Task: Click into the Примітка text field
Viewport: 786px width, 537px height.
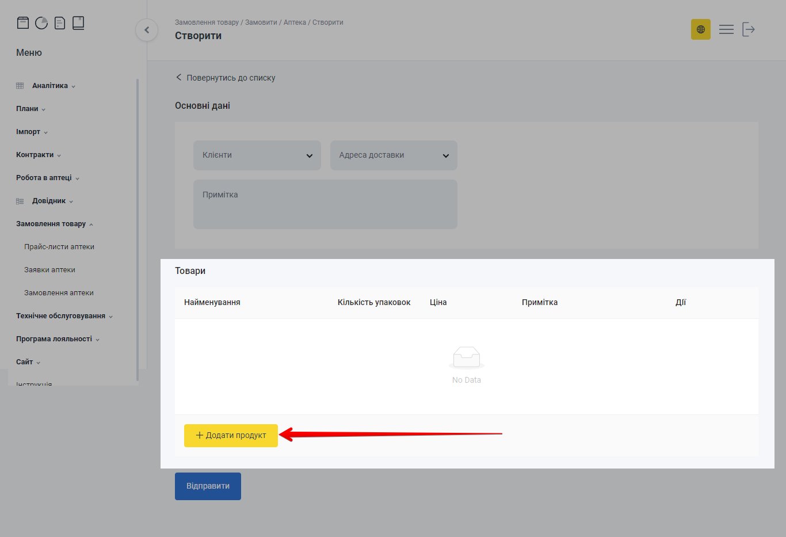Action: tap(325, 204)
